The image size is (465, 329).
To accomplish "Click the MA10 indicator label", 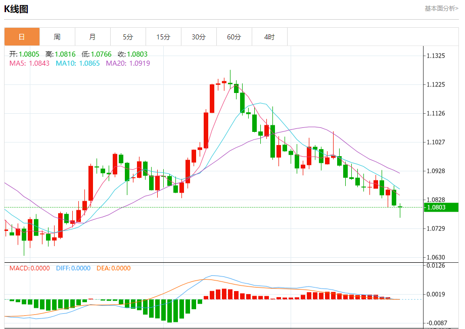I will pos(78,63).
